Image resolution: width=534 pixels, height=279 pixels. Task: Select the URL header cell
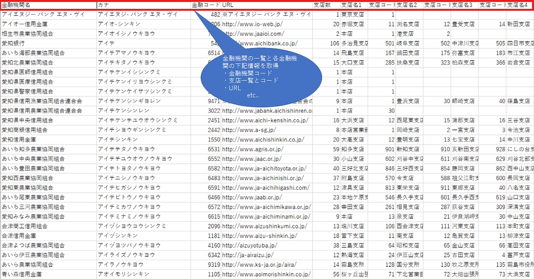coord(267,5)
